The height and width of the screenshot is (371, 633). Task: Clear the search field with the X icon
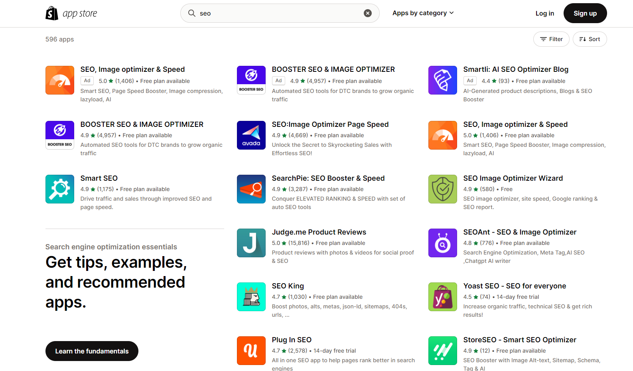pyautogui.click(x=368, y=13)
